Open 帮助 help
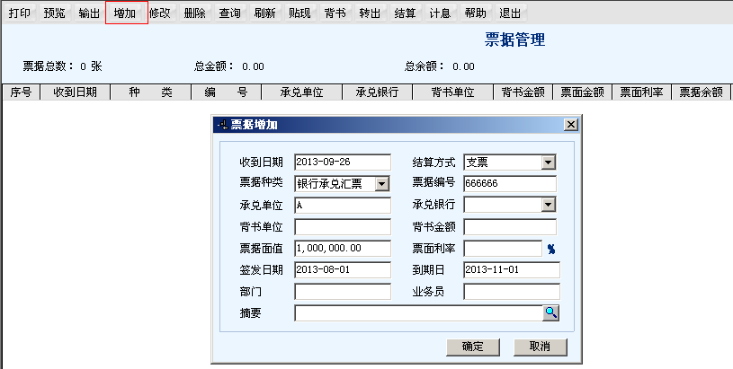 pos(475,13)
